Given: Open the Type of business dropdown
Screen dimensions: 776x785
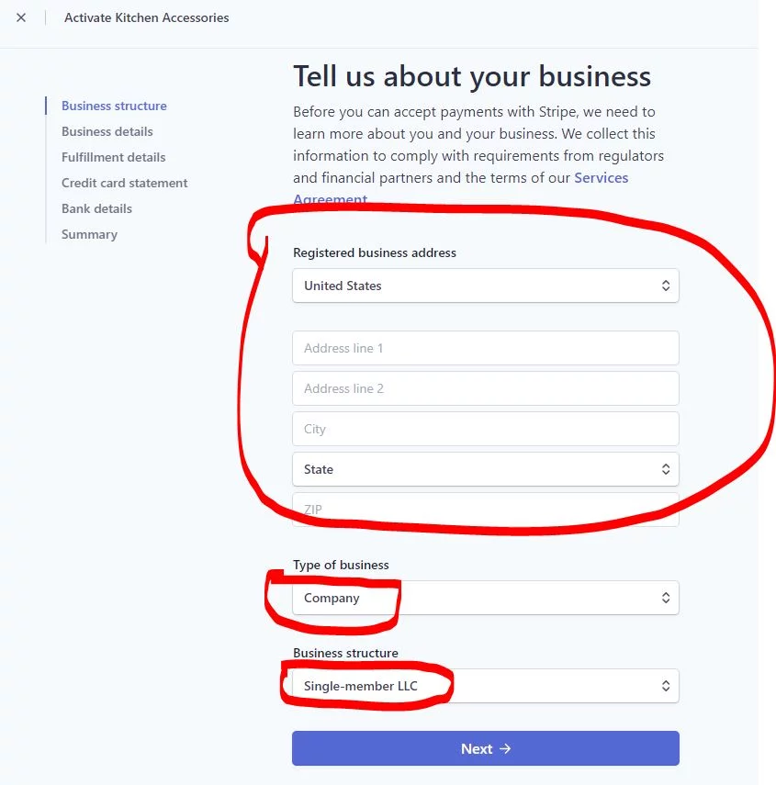Looking at the screenshot, I should click(485, 598).
